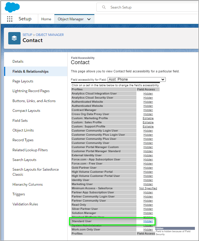Click Hidden for Analytics Cloud Integration User
The height and width of the screenshot is (241, 199).
click(x=148, y=94)
